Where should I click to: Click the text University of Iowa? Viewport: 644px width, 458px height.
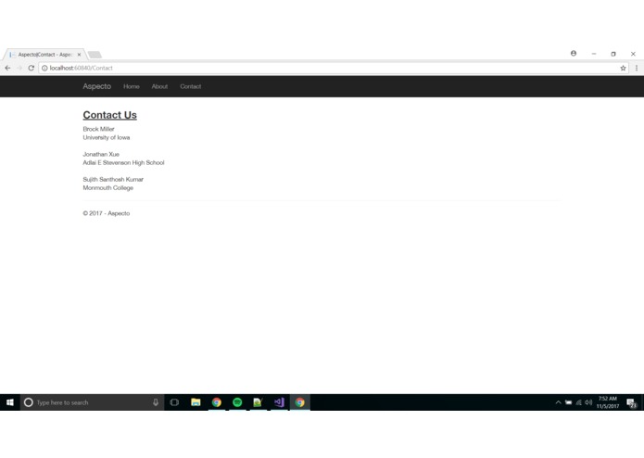click(107, 137)
